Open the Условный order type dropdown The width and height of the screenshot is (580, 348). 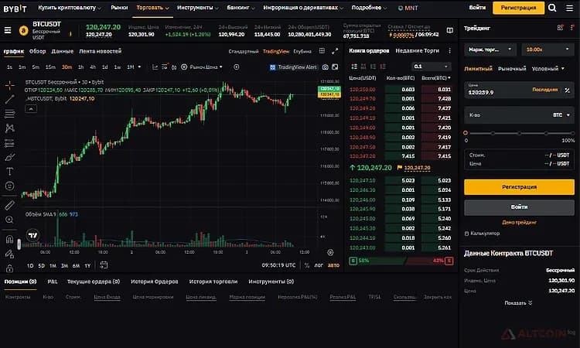coord(548,68)
